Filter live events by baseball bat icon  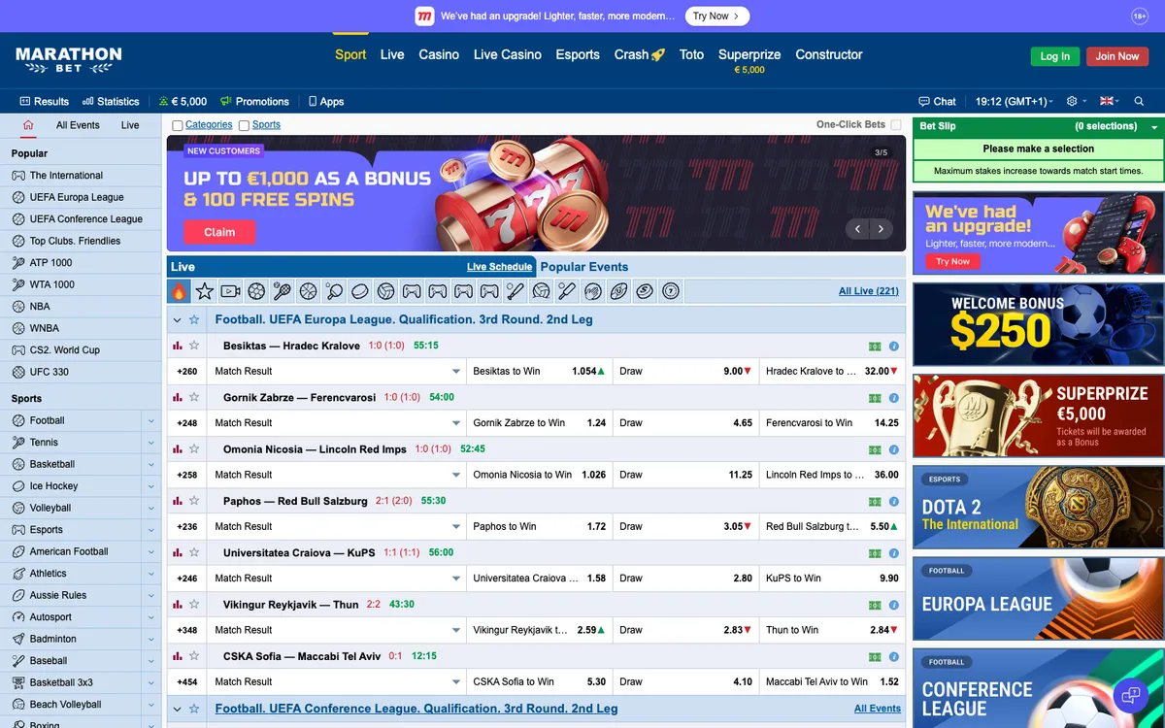click(516, 291)
